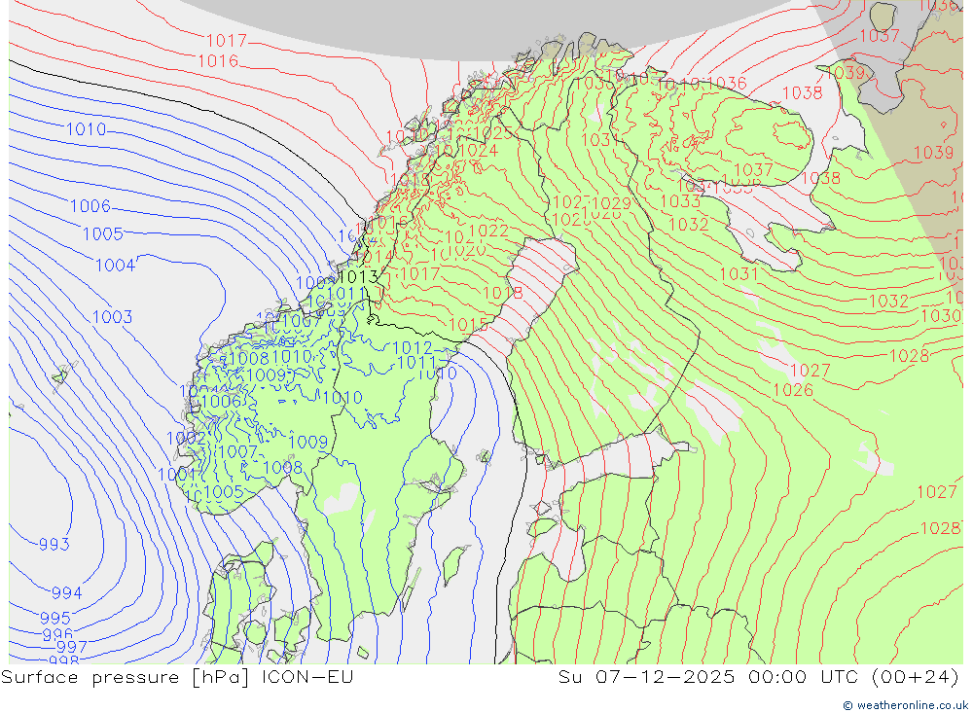Click the date 'Su 07-12-2025 00:00 UTC (00+24)'
Viewport: 973px width, 713px height.
[758, 676]
